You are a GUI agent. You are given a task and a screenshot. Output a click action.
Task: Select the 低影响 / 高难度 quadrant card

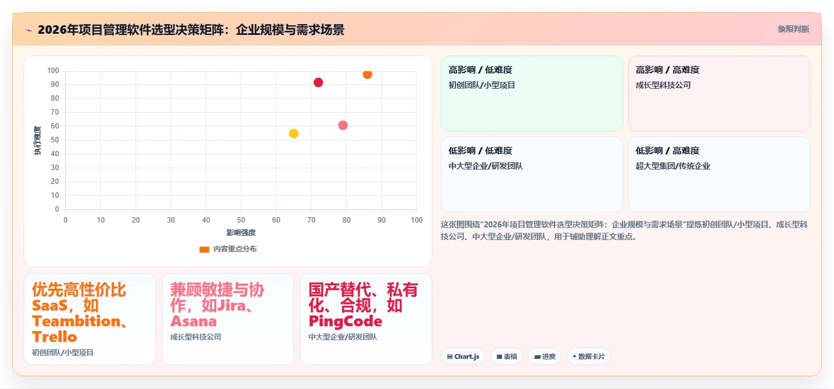point(719,174)
